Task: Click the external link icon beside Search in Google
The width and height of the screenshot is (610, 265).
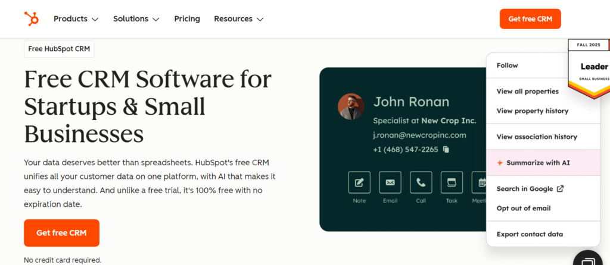Action: (560, 189)
